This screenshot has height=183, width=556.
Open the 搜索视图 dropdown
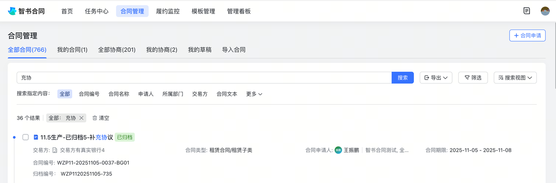pyautogui.click(x=515, y=78)
